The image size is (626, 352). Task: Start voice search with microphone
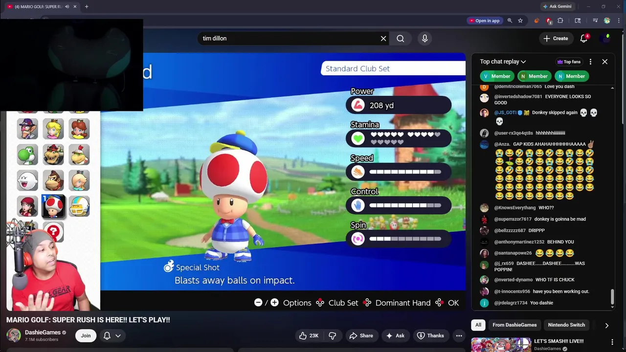tap(425, 38)
